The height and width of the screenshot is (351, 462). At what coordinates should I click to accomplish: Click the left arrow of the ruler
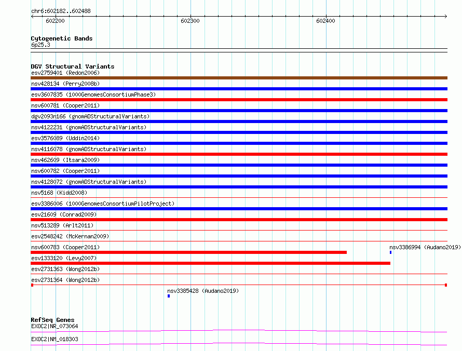[32, 16]
